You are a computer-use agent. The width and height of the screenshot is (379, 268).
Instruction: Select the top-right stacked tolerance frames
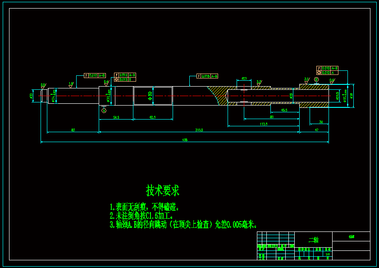coord(328,70)
